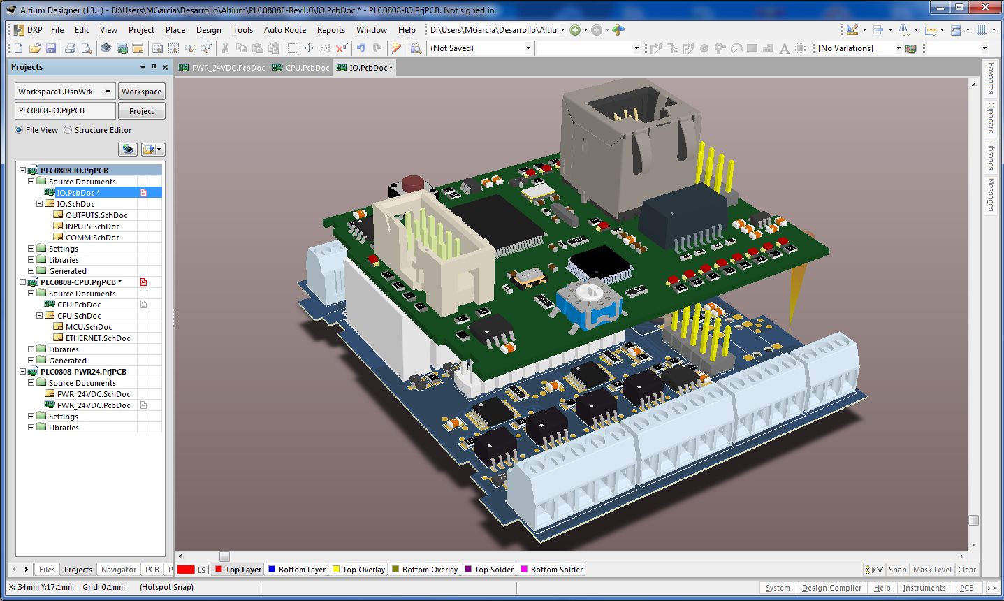Screen dimensions: 1004x601
Task: Click the Print icon in the toolbar
Action: click(70, 48)
